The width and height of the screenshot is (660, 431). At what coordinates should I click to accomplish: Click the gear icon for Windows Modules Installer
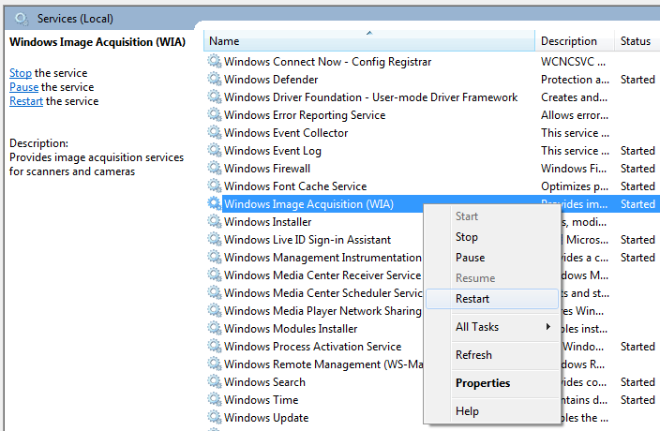click(x=215, y=328)
